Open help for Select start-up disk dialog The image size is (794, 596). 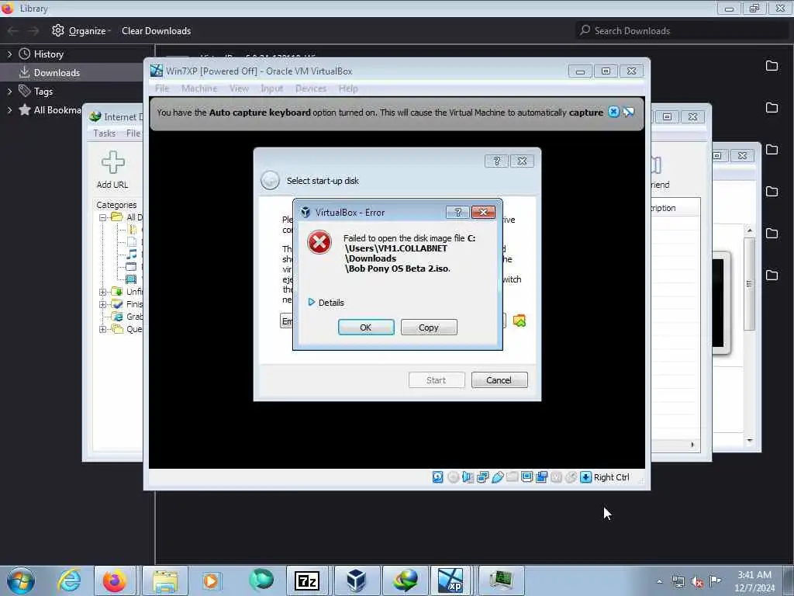tap(496, 161)
